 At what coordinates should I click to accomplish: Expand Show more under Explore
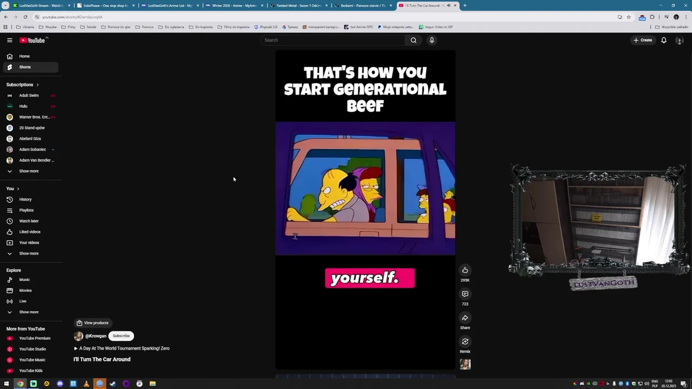coord(31,312)
